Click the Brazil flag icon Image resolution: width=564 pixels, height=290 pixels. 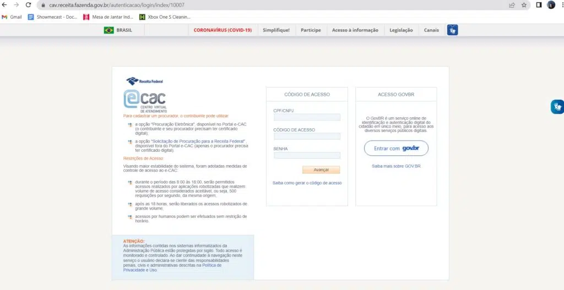109,30
